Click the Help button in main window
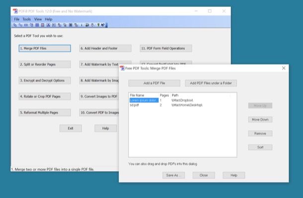The image size is (303, 198). click(x=105, y=129)
